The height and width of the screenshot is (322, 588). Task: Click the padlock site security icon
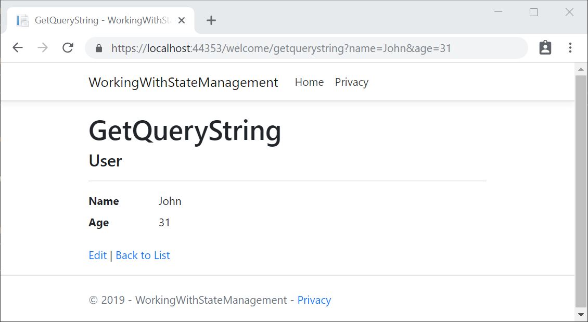99,48
